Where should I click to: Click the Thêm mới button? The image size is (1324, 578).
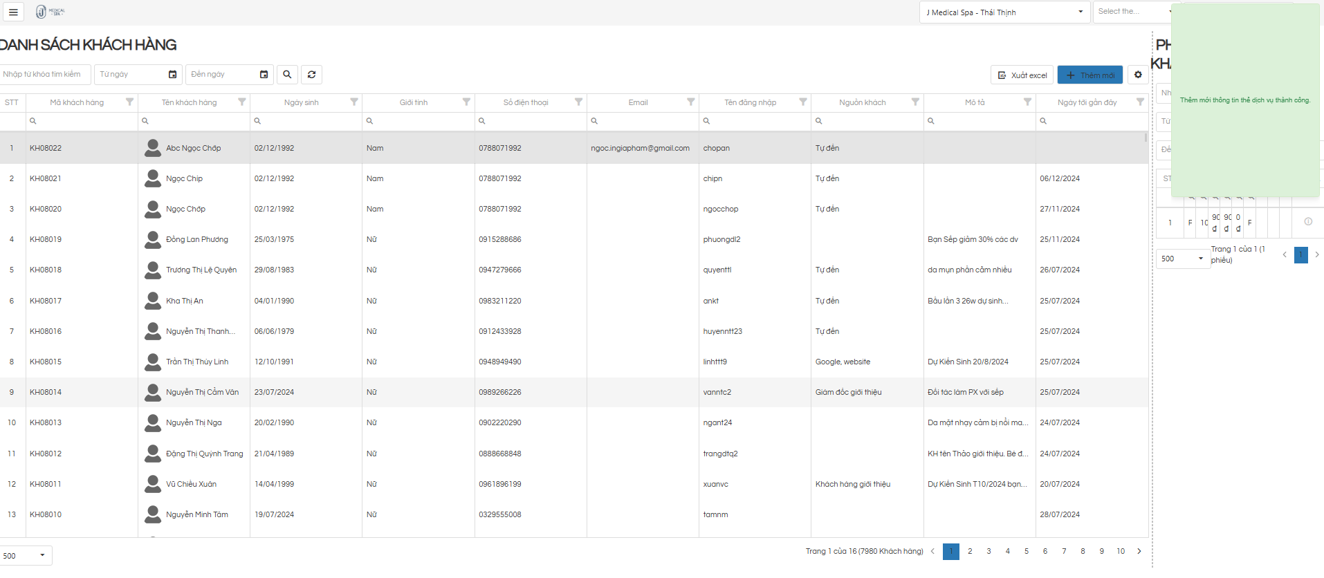[1089, 75]
